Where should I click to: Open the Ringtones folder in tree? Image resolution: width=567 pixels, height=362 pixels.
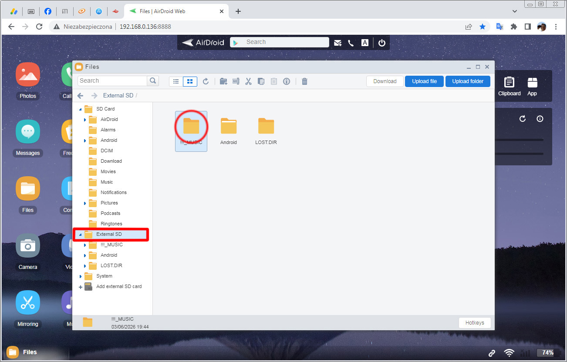tap(111, 224)
